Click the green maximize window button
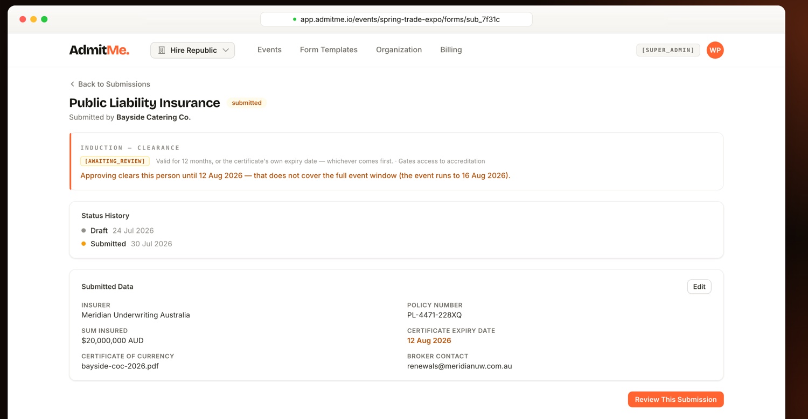Screen dimensions: 808x419 [44, 19]
